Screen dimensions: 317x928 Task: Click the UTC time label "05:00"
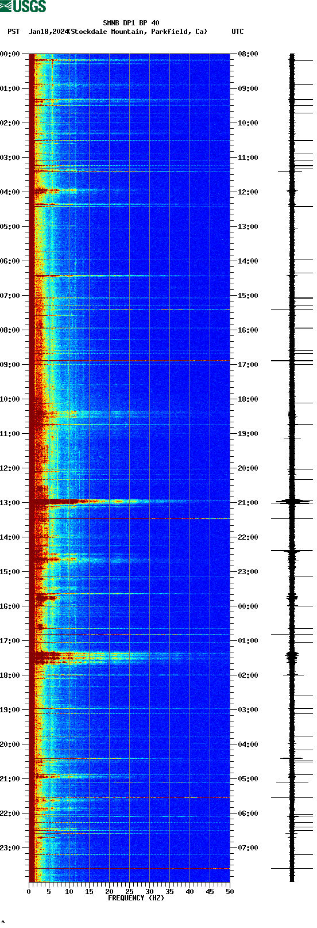pos(248,779)
